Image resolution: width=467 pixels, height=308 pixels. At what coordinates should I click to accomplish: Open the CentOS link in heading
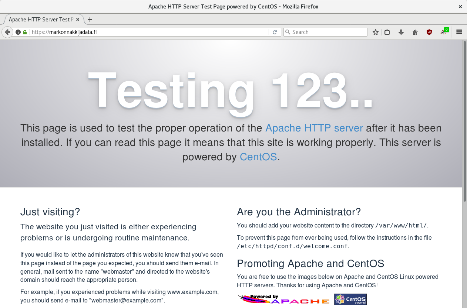[258, 157]
